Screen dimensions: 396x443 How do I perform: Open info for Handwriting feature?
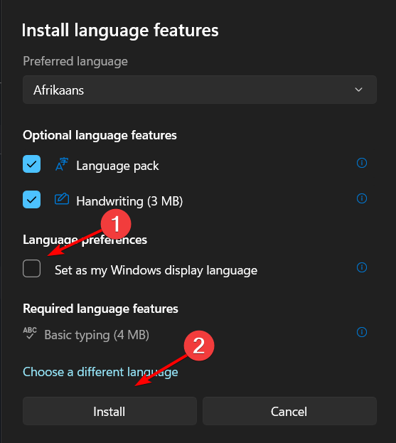(362, 198)
